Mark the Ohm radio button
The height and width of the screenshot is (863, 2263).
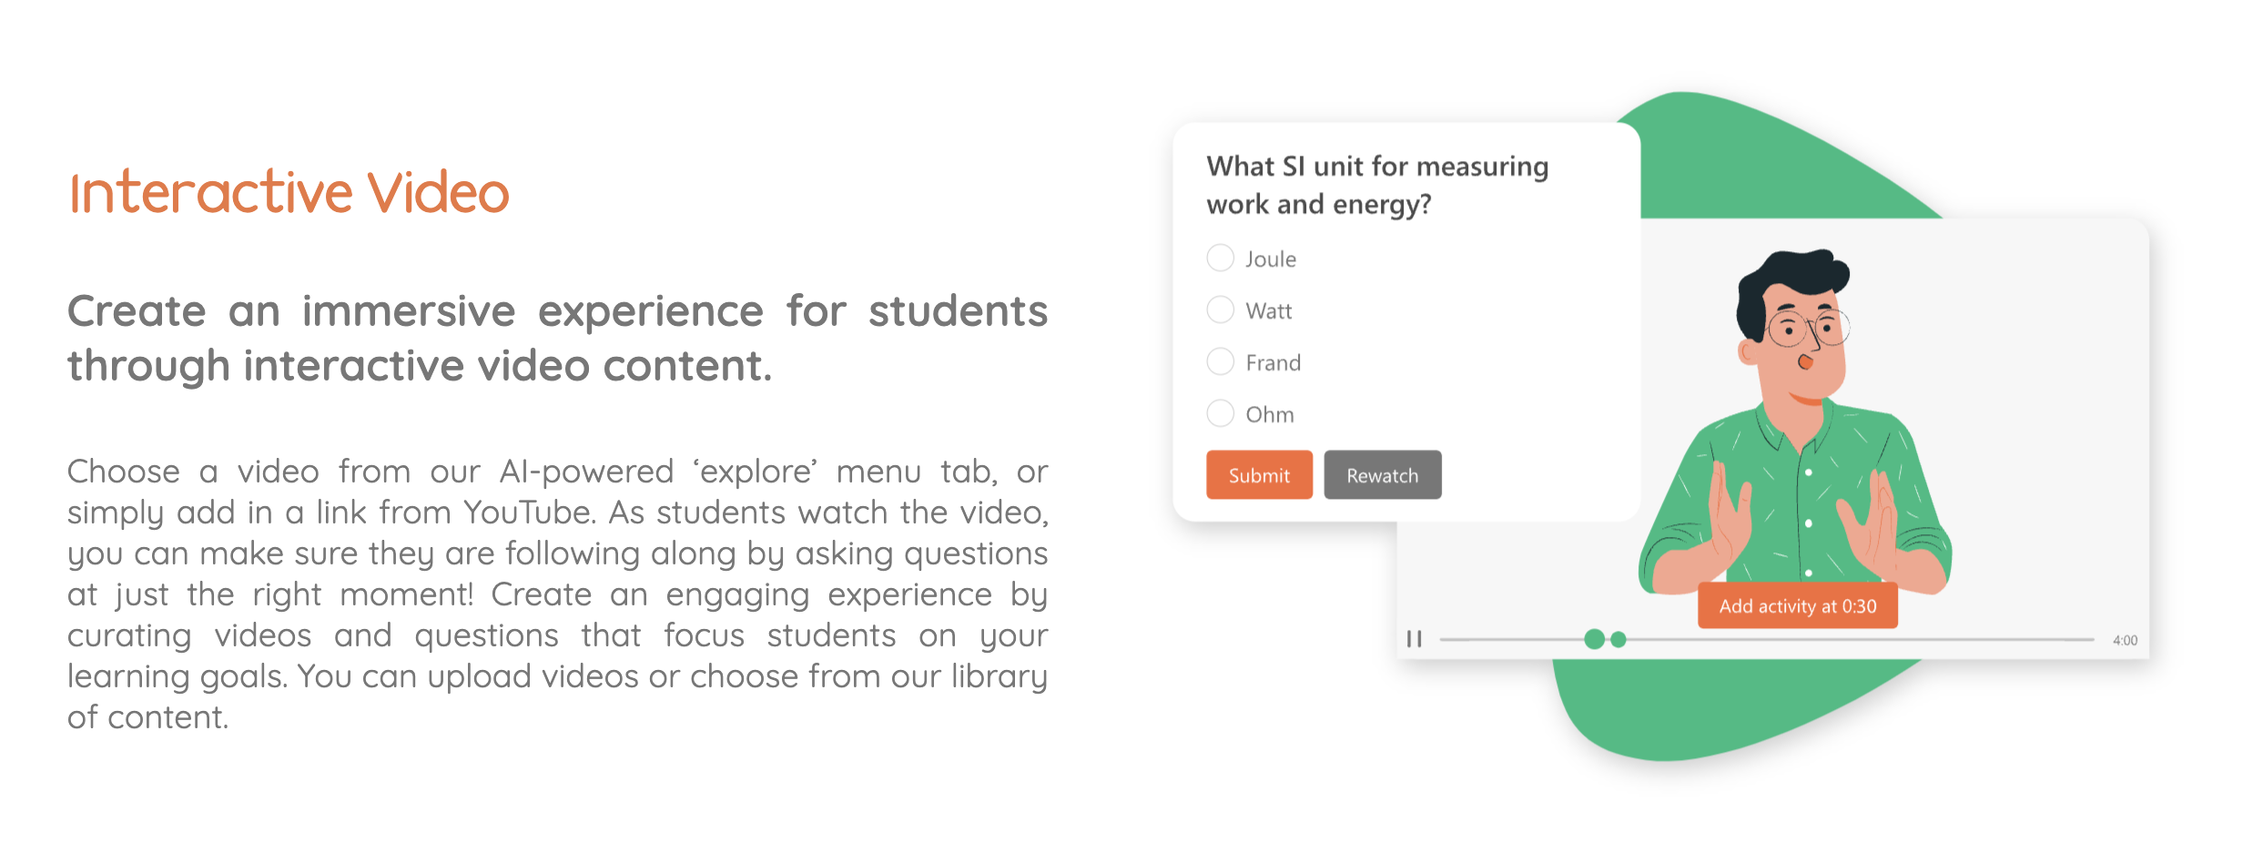click(x=1221, y=414)
